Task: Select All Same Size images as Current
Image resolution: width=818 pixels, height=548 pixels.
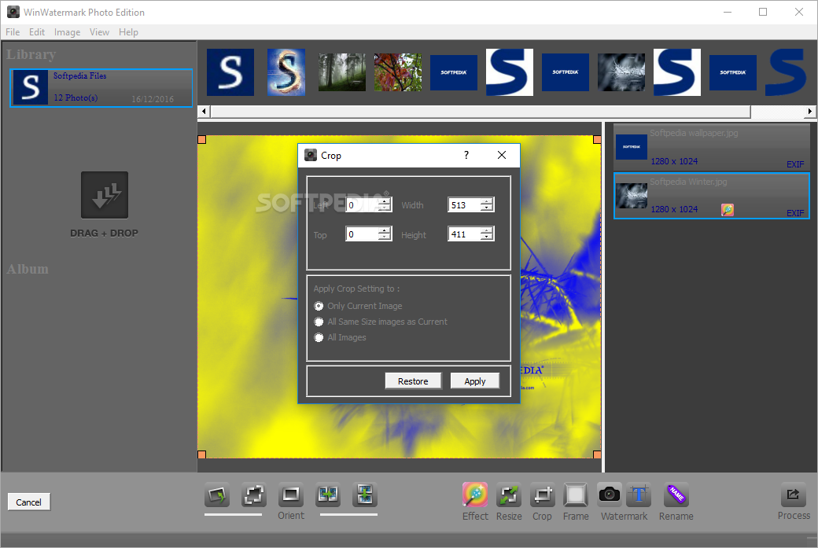Action: 319,322
